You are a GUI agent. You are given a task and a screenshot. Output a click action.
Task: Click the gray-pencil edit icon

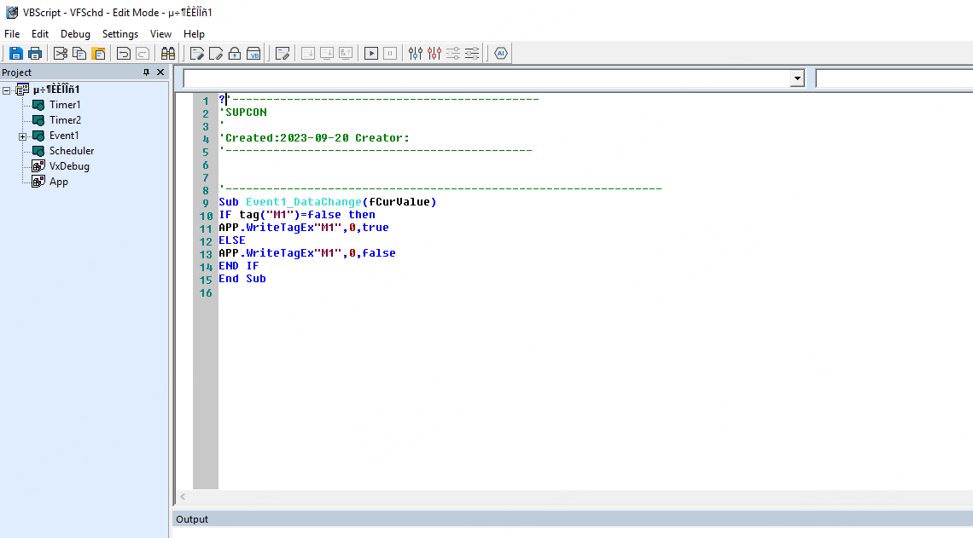tap(215, 54)
